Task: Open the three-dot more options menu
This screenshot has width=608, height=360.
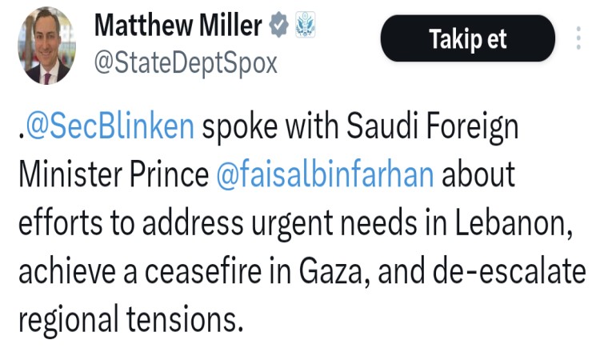Action: 578,38
